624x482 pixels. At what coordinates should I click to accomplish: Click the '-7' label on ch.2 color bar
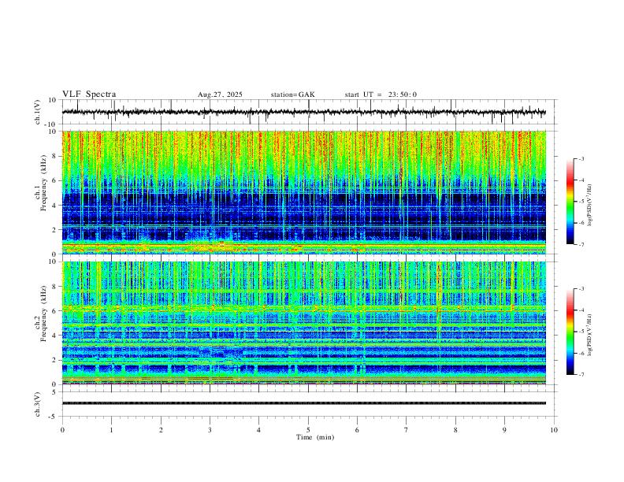click(x=581, y=375)
